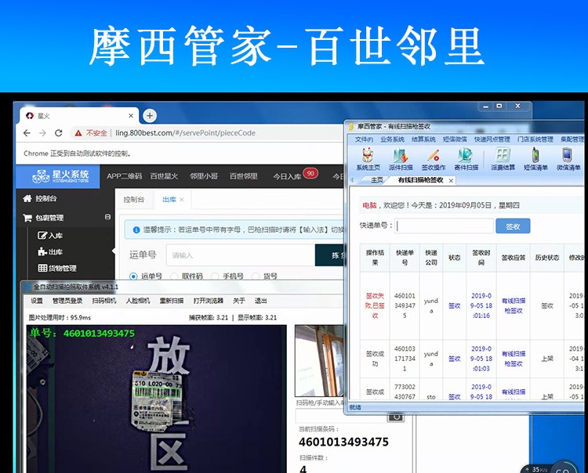This screenshot has height=473, width=588.
Task: Click the 不安全 warning icon
Action: 78,133
